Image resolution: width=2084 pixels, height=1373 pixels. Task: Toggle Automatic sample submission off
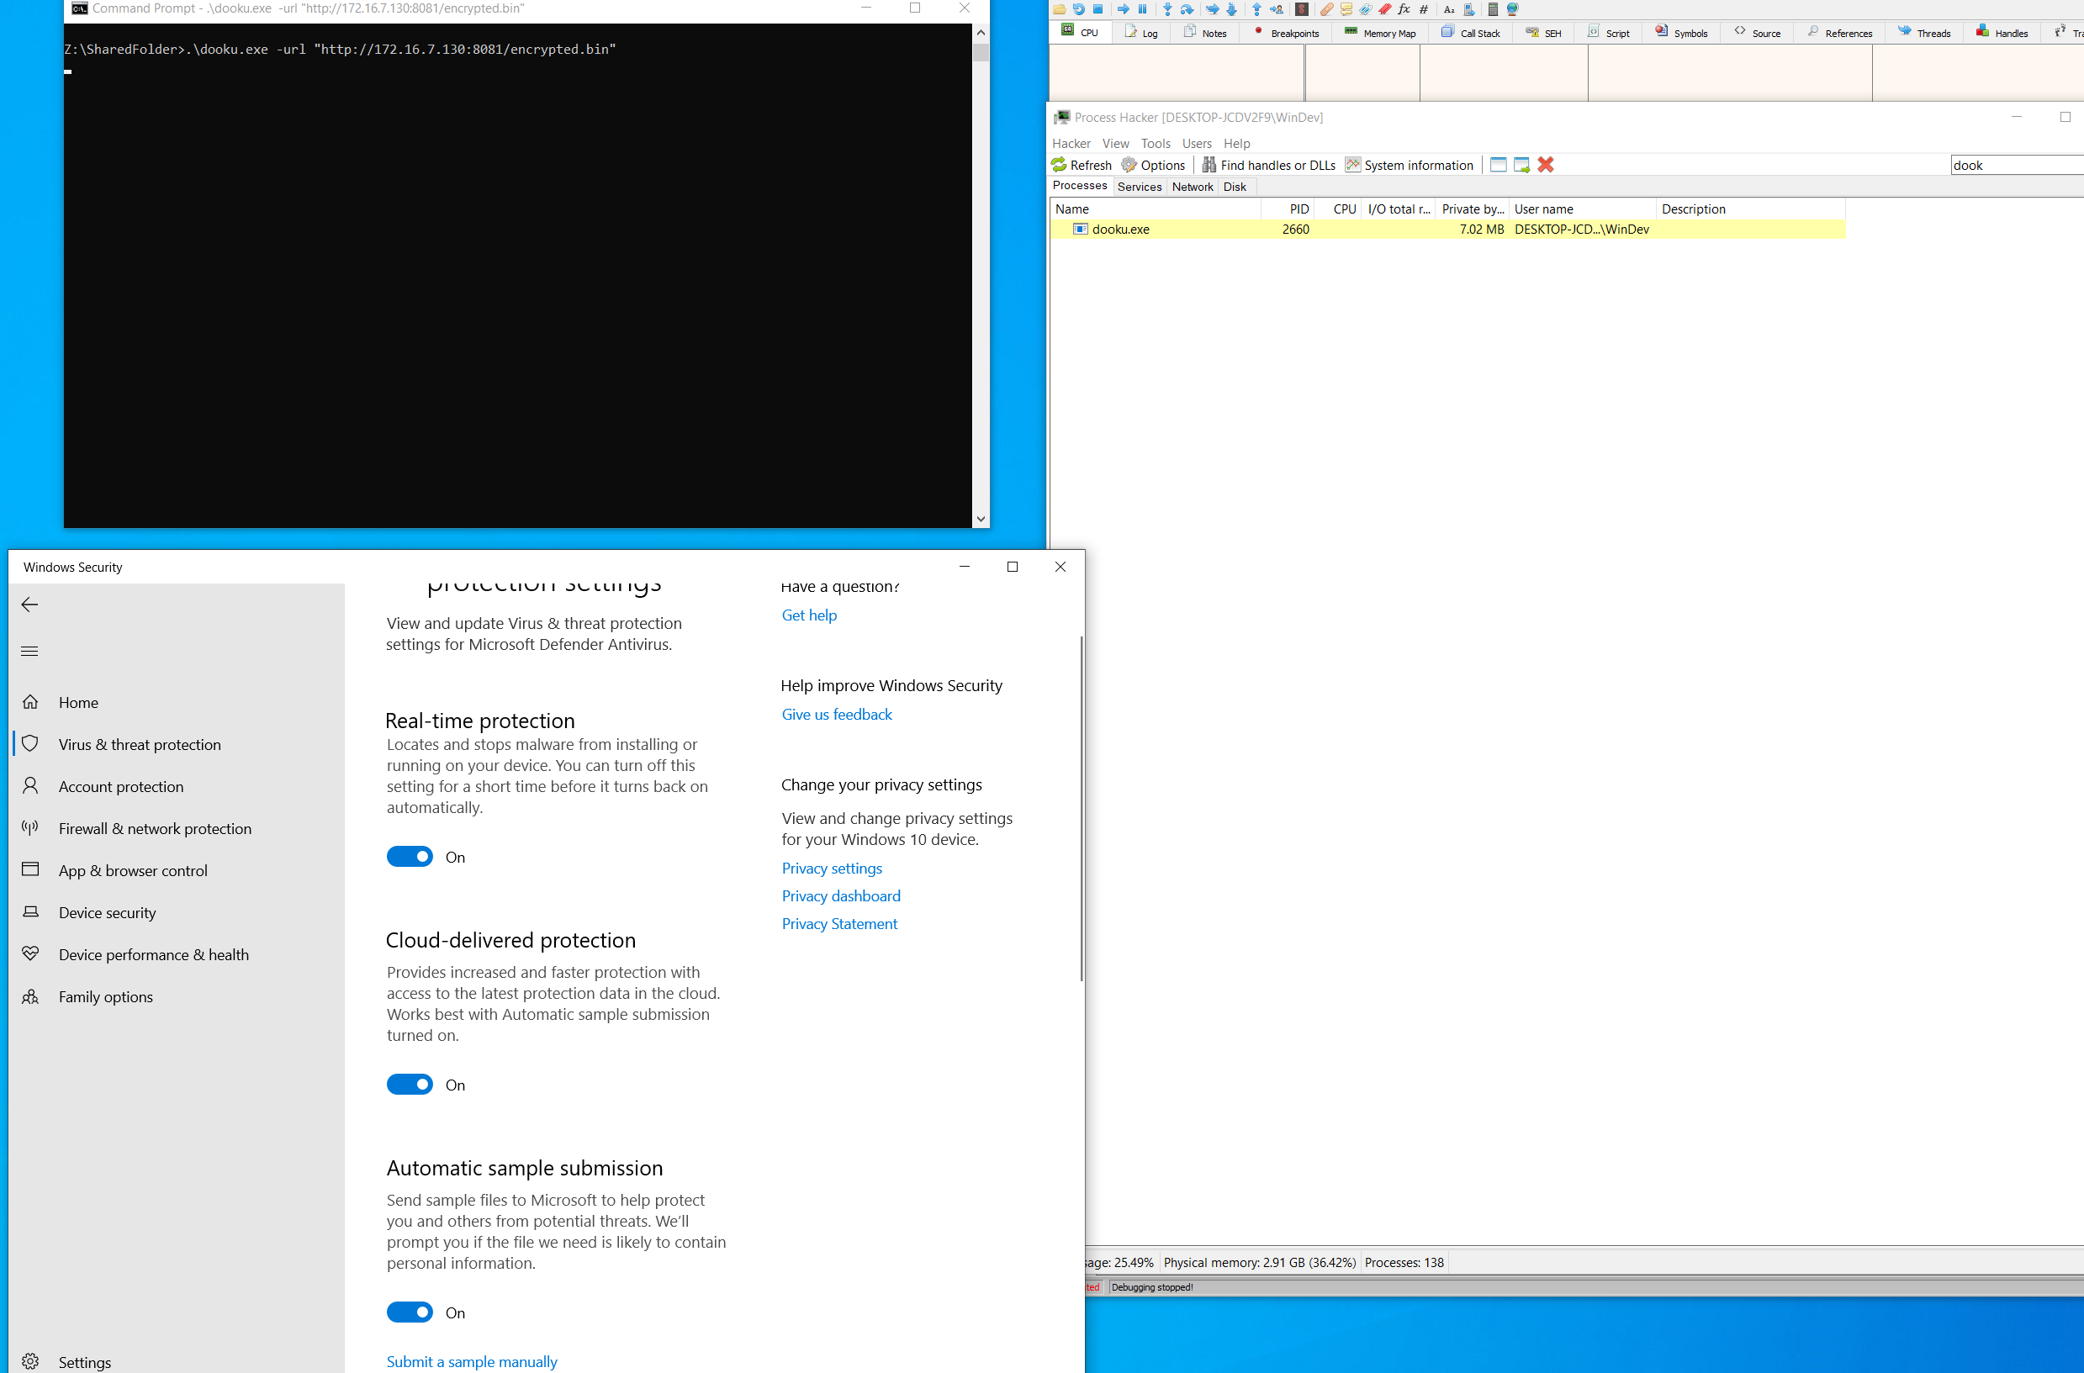pyautogui.click(x=410, y=1312)
